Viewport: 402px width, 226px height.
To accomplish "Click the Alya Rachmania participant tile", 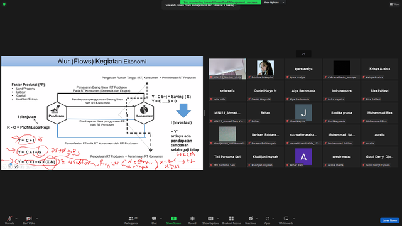I will [303, 90].
